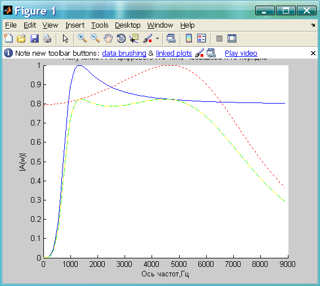
Task: Select the Rotate 3D tool
Action: point(121,38)
